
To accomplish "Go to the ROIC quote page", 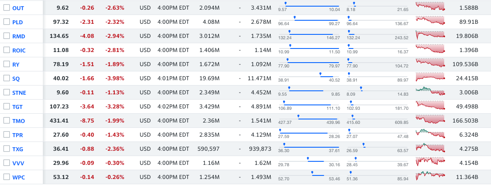I will [19, 50].
